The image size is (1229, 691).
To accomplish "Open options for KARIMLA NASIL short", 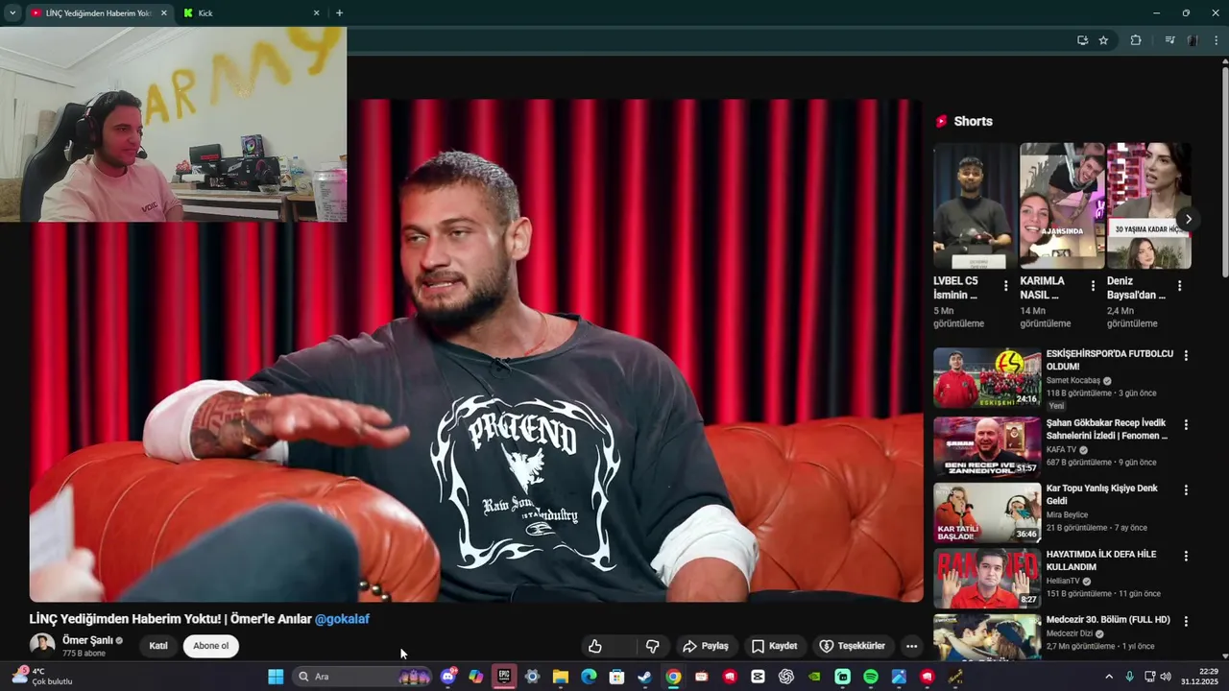I will point(1093,286).
